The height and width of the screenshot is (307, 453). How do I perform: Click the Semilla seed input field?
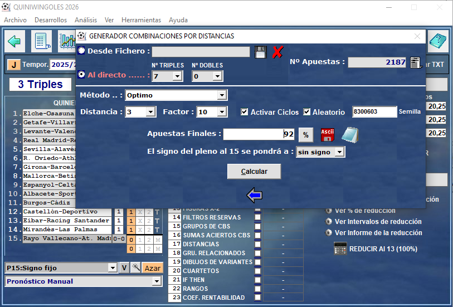click(374, 111)
